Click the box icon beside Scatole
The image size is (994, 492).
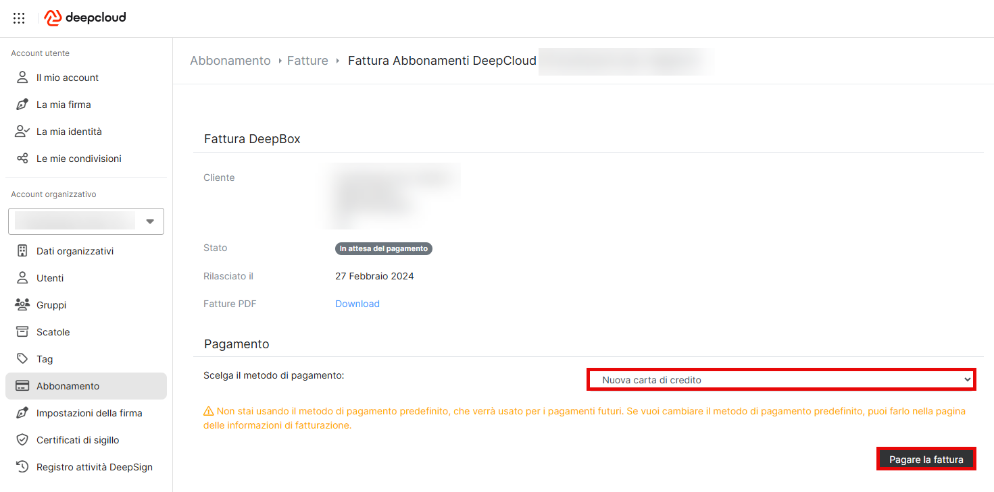(22, 332)
